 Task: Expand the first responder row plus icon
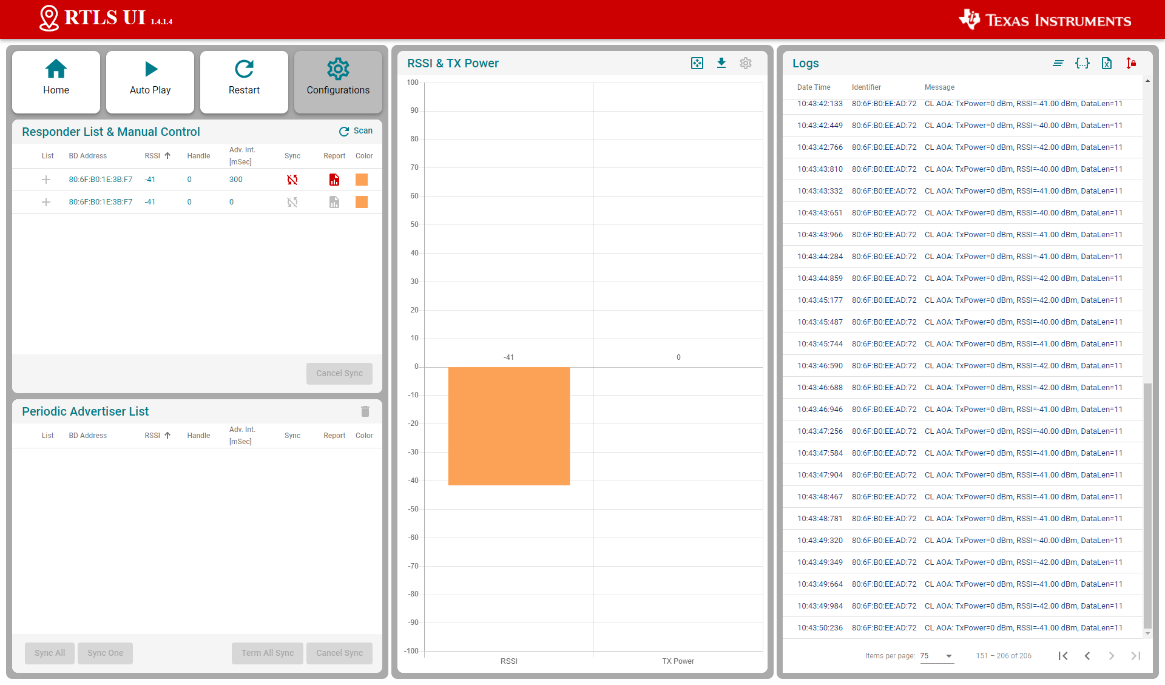pos(46,180)
